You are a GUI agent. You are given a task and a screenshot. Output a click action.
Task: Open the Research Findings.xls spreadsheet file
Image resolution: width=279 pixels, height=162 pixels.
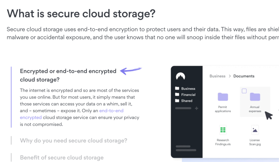click(x=223, y=130)
